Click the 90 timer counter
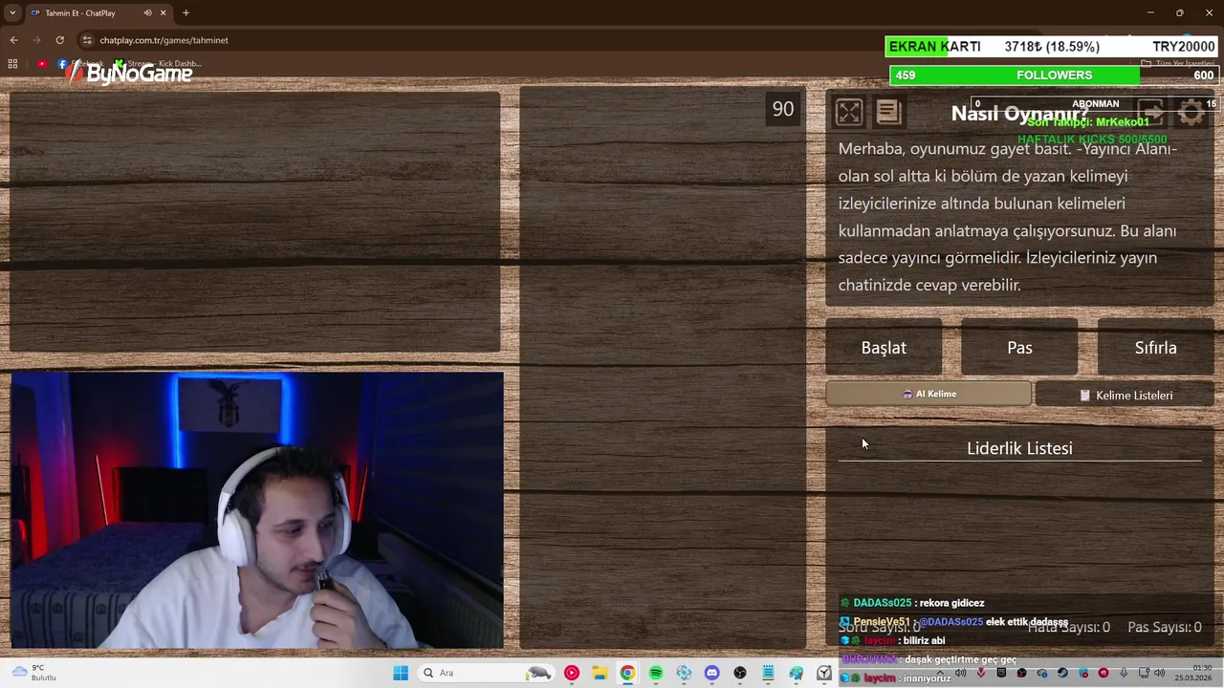Screen dimensions: 1224x688 pyautogui.click(x=783, y=109)
